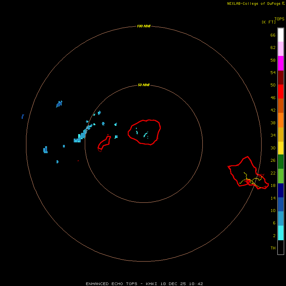The image size is (286, 286).
Task: Click the '50 NMI' range ring label
Action: pyautogui.click(x=144, y=85)
